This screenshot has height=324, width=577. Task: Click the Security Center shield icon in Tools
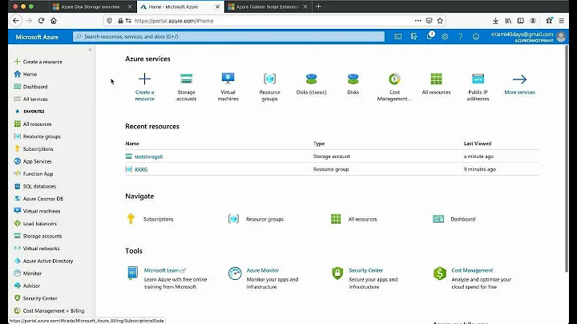tap(337, 273)
